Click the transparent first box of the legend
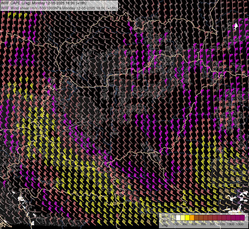This screenshot has width=249, height=229. (173, 218)
